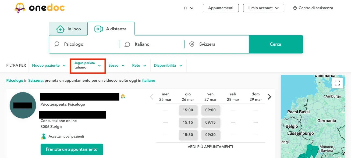Image resolution: width=351 pixels, height=158 pixels.
Task: Click the speech bubble icon beside Italiano
Action: pos(127,44)
